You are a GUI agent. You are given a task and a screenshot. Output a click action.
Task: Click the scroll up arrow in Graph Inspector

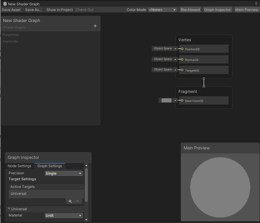click(86, 165)
